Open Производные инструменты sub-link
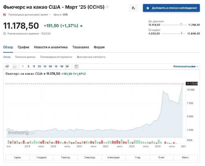 coord(56,57)
